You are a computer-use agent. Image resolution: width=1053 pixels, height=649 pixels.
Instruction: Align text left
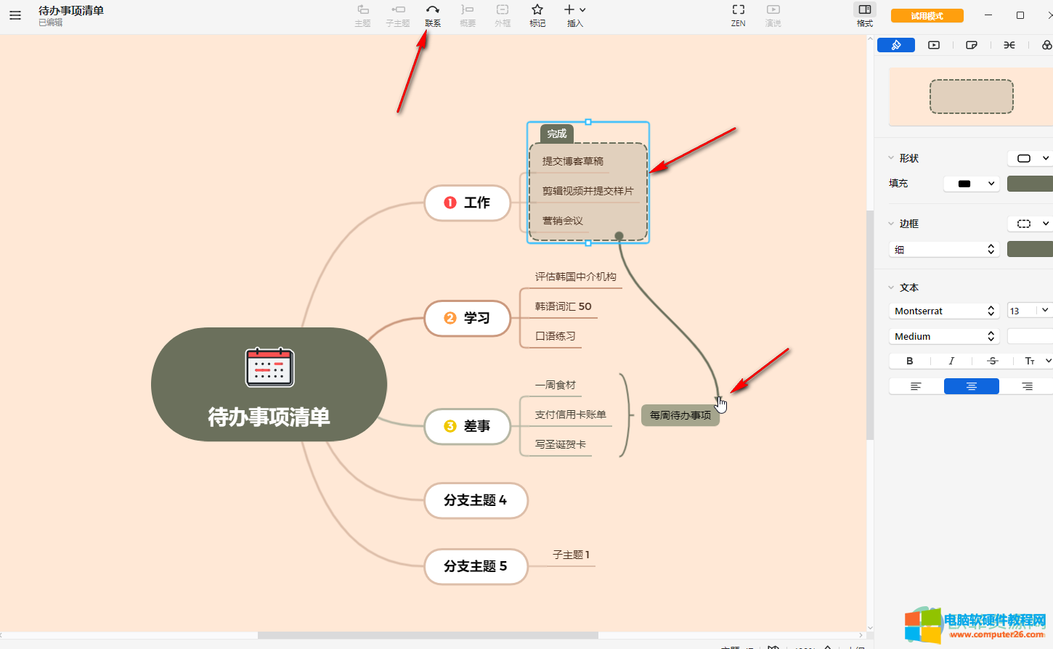[916, 386]
